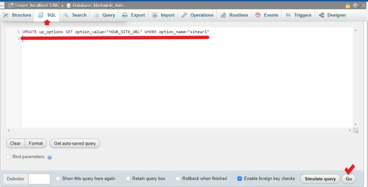
Task: Open the Query tab
Action: pyautogui.click(x=105, y=15)
